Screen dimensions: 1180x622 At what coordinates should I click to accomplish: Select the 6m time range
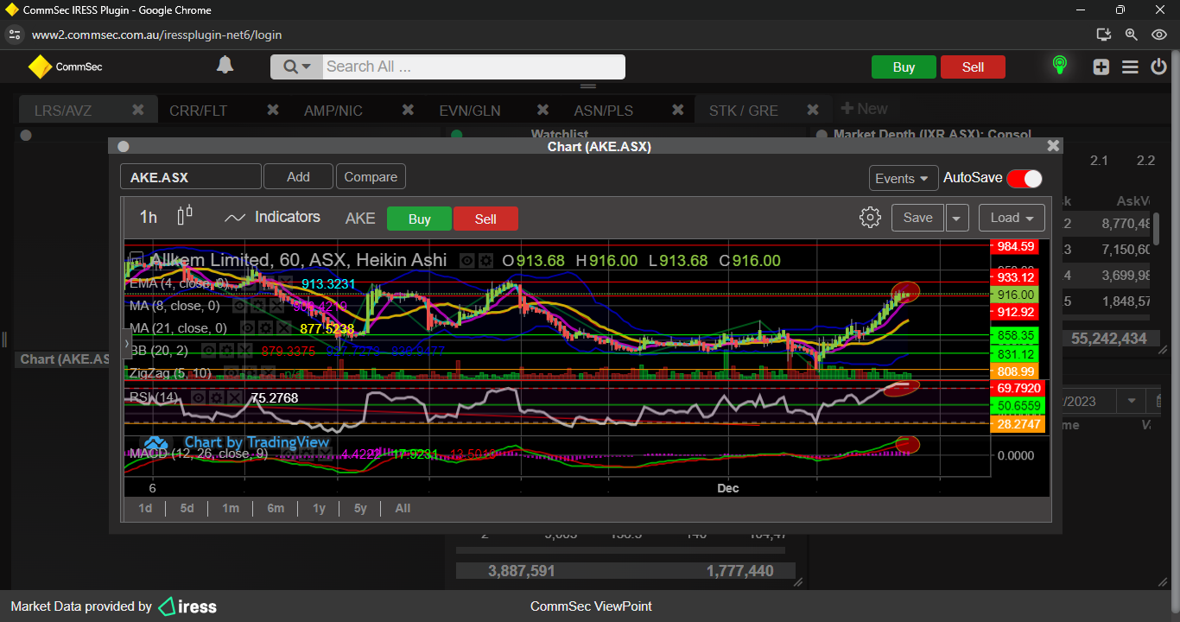[276, 508]
